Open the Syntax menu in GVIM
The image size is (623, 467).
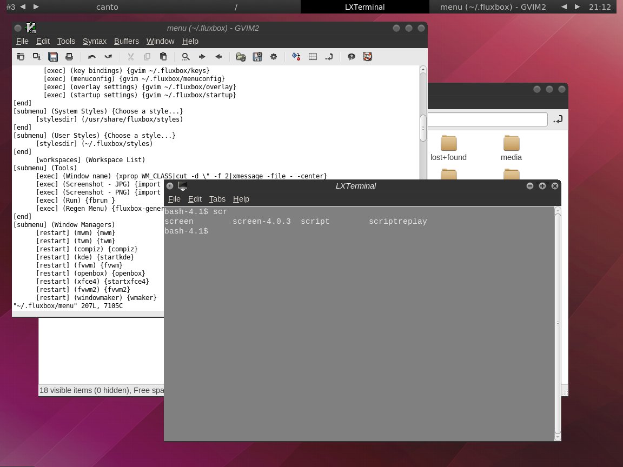tap(95, 41)
